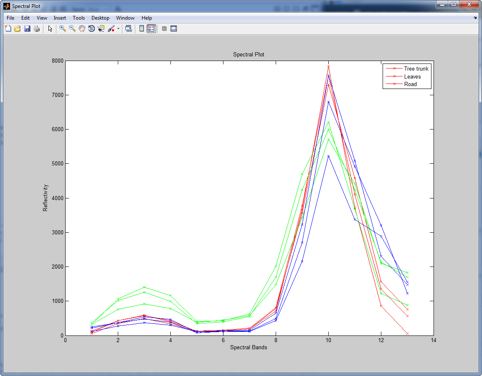
Task: Open the Insert menu
Action: click(x=60, y=18)
